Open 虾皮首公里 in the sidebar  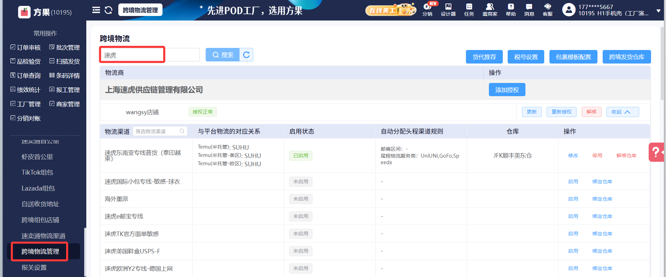(x=37, y=157)
